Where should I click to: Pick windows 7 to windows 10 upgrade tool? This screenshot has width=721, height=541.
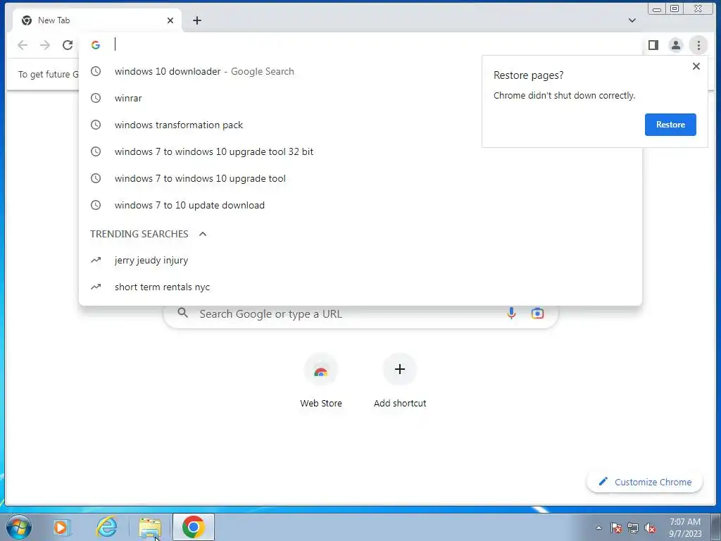coord(360,178)
